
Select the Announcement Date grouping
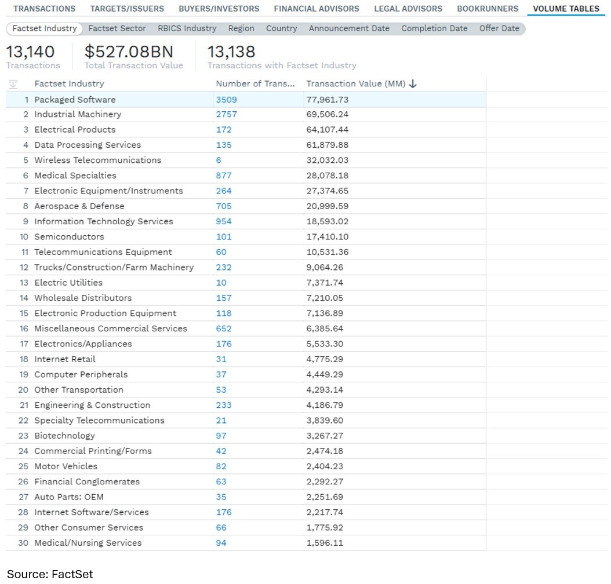[x=349, y=28]
